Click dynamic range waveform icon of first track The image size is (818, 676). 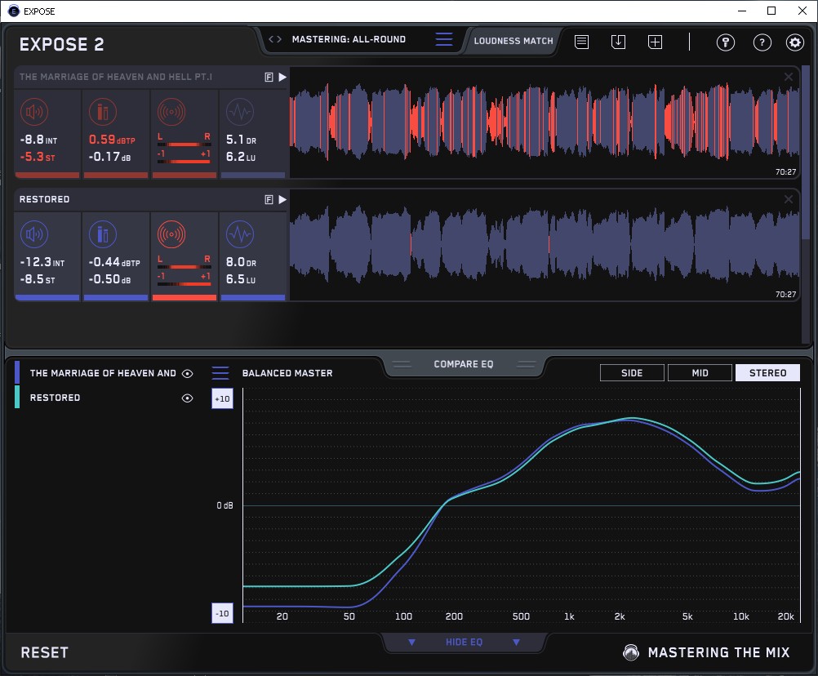239,113
